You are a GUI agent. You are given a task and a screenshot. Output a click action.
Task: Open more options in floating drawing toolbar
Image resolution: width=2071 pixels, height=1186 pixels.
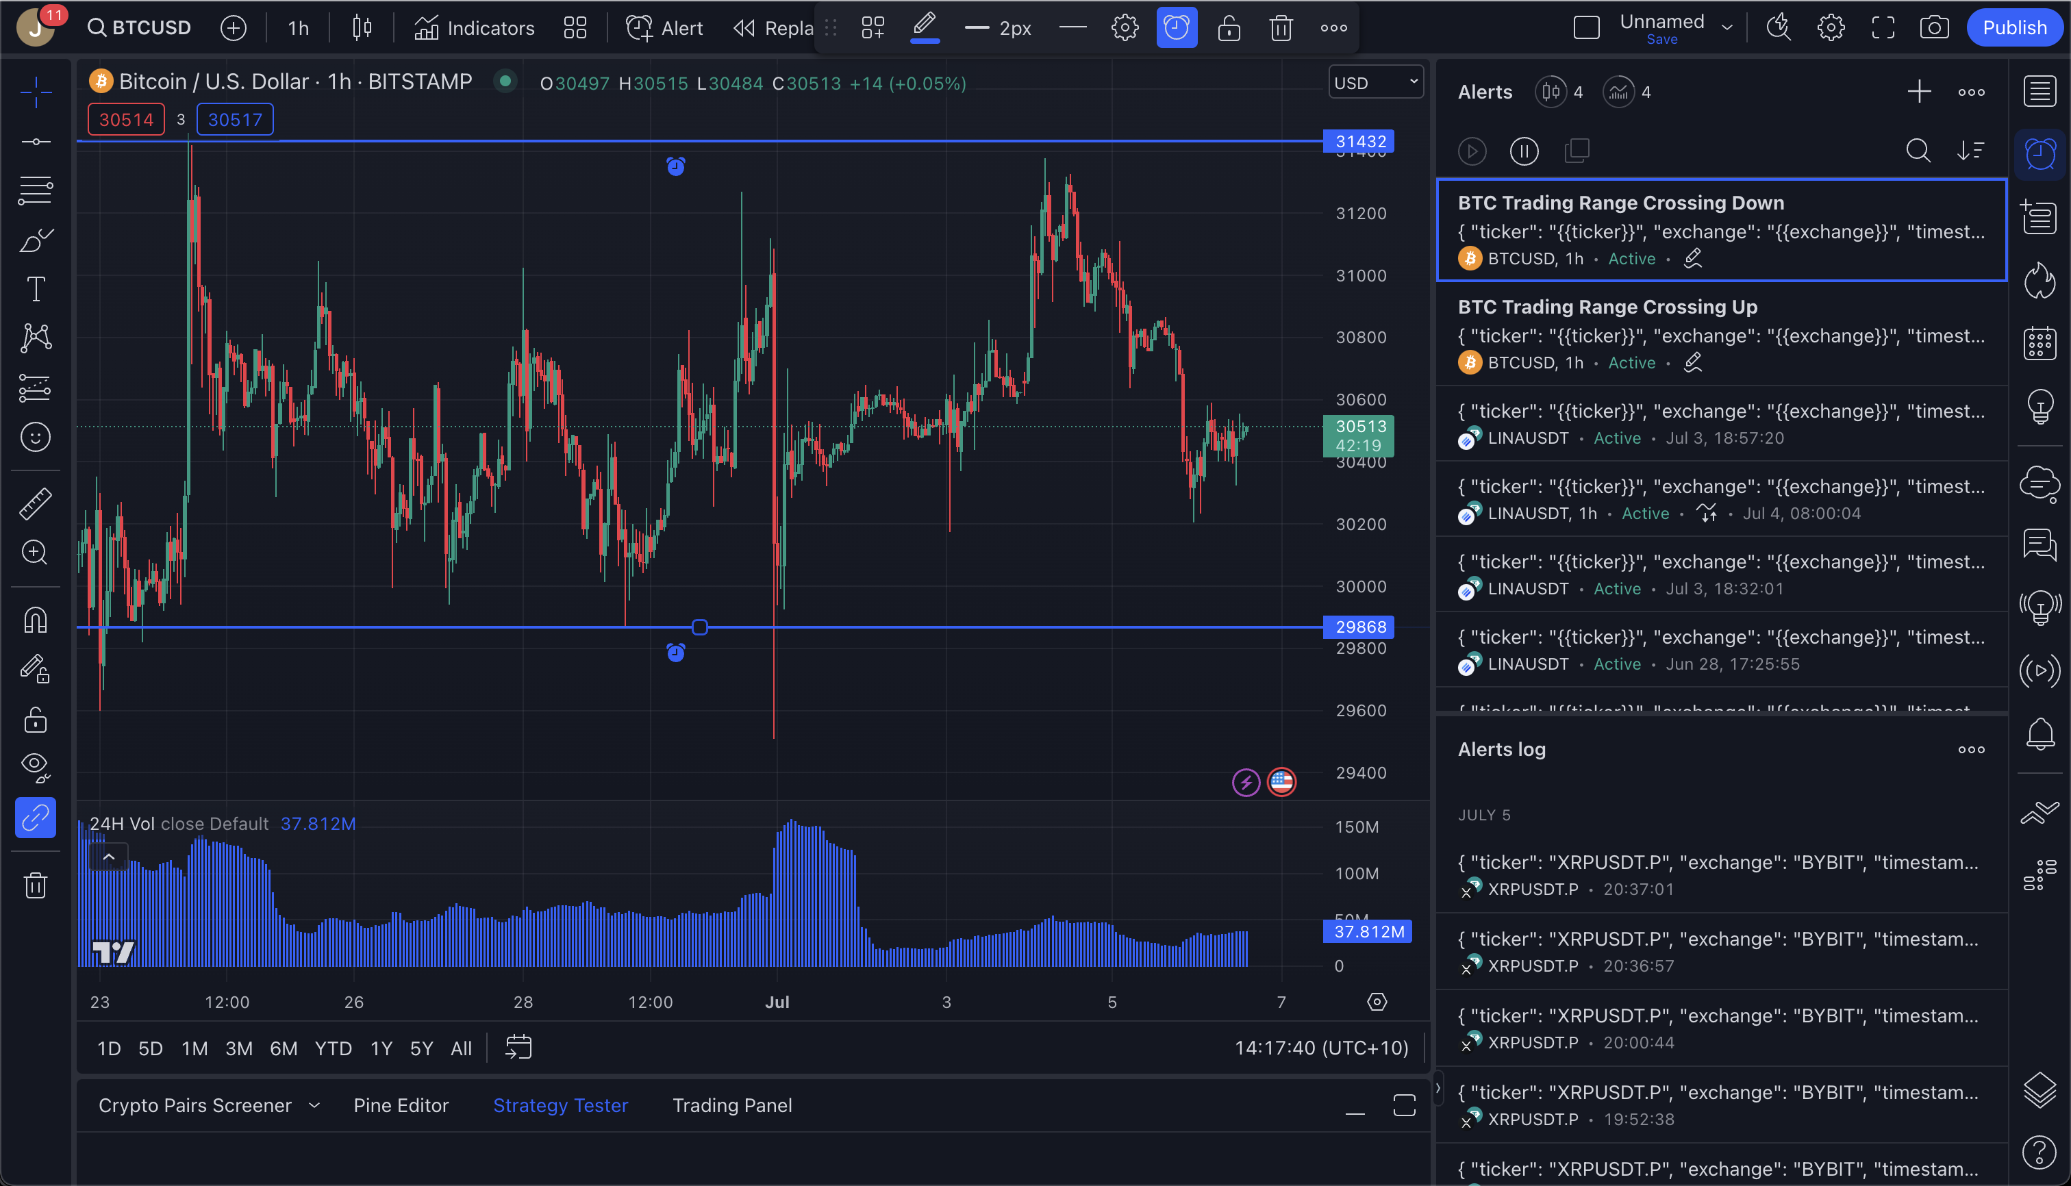[1333, 27]
